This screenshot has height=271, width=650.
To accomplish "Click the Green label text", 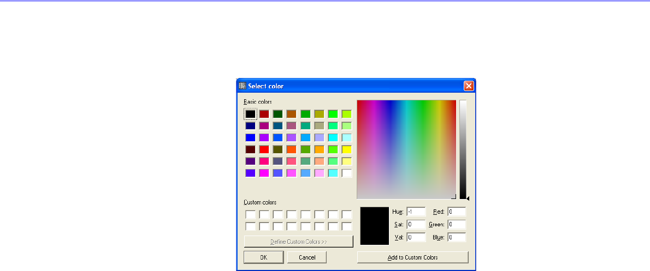I will pos(436,225).
